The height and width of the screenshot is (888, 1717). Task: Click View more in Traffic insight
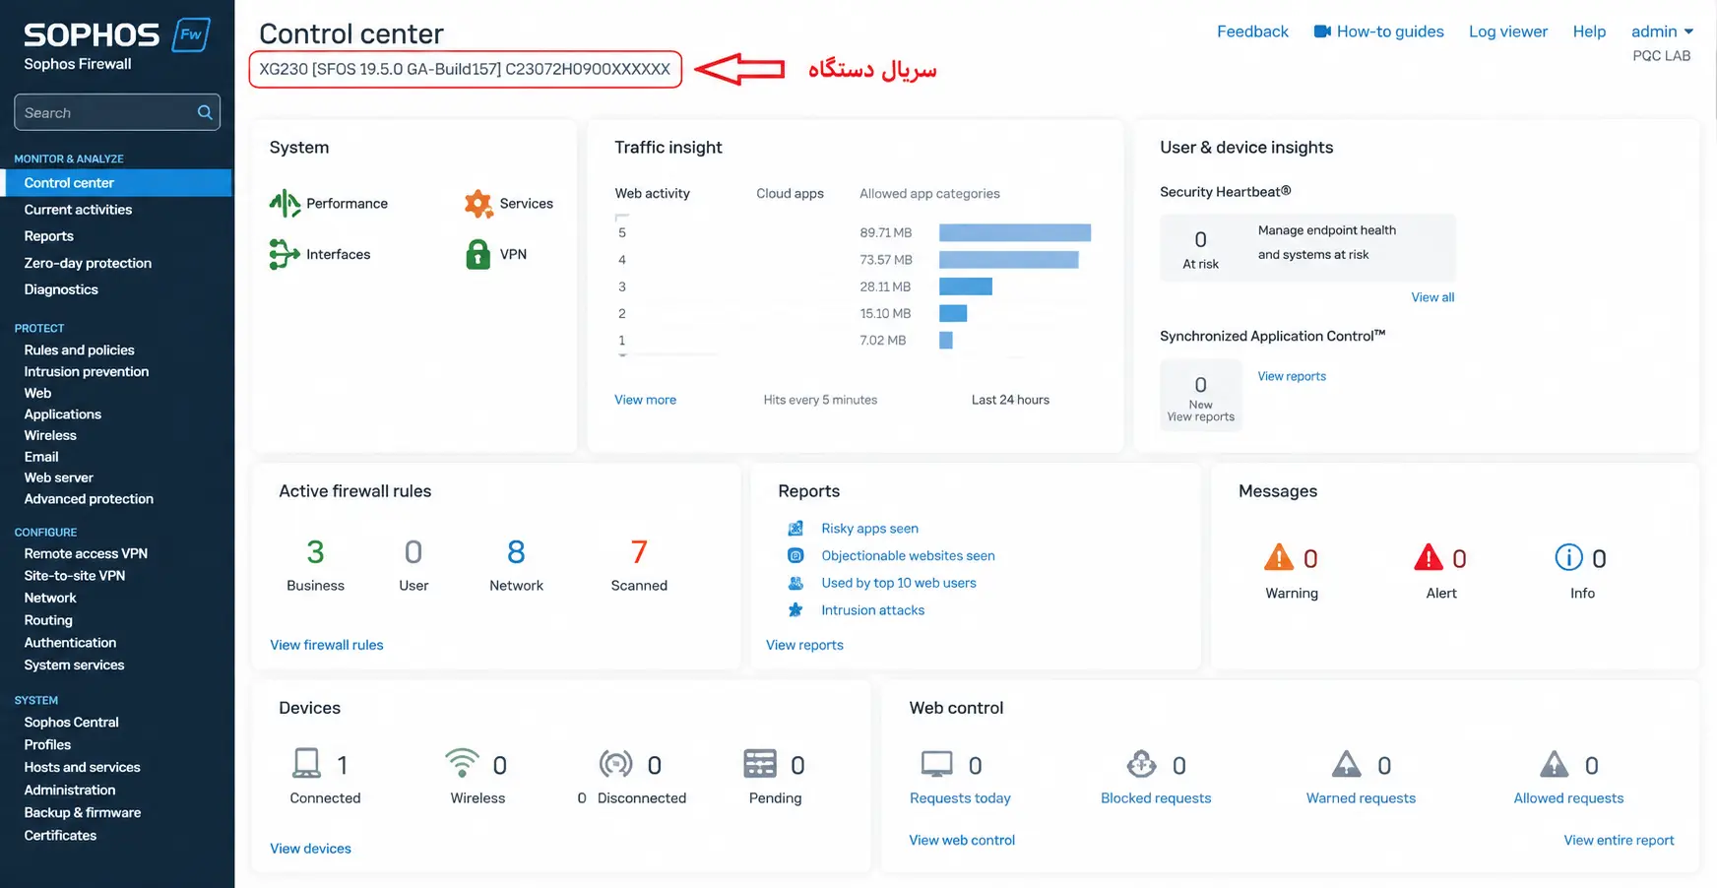(645, 400)
